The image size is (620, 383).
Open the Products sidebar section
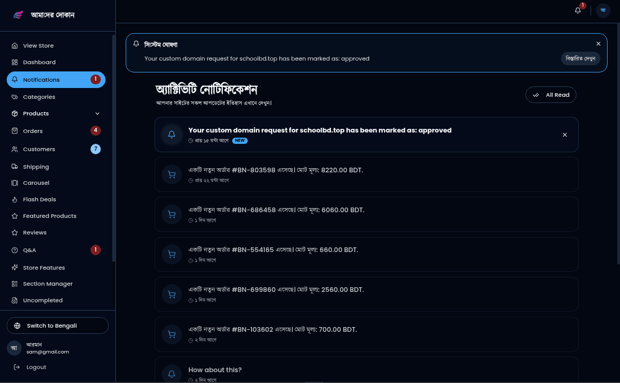coord(36,114)
